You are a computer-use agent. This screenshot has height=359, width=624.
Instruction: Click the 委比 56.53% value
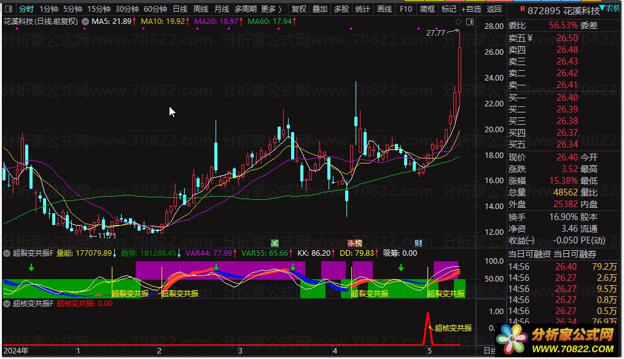564,25
